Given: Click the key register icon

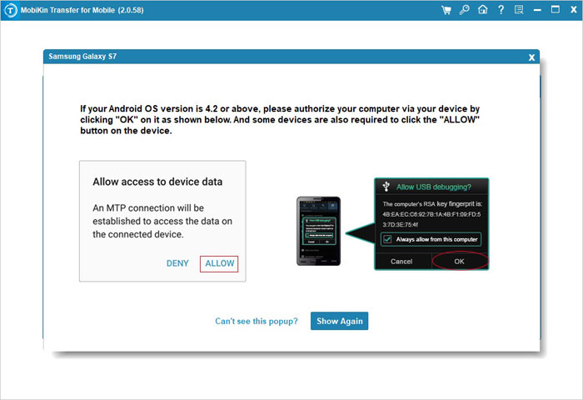Looking at the screenshot, I should click(465, 10).
